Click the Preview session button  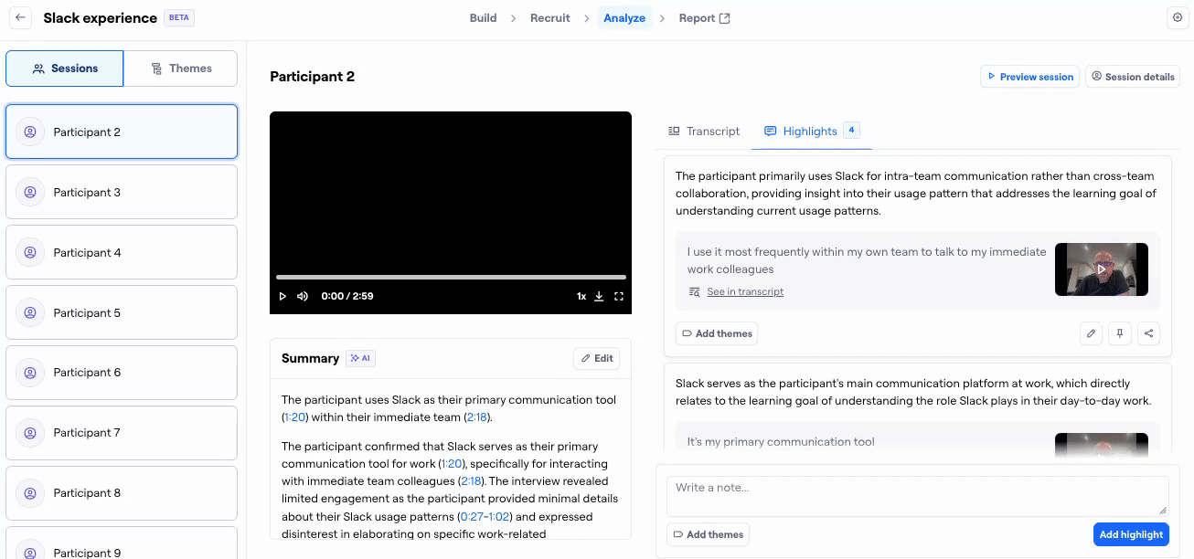tap(1029, 77)
